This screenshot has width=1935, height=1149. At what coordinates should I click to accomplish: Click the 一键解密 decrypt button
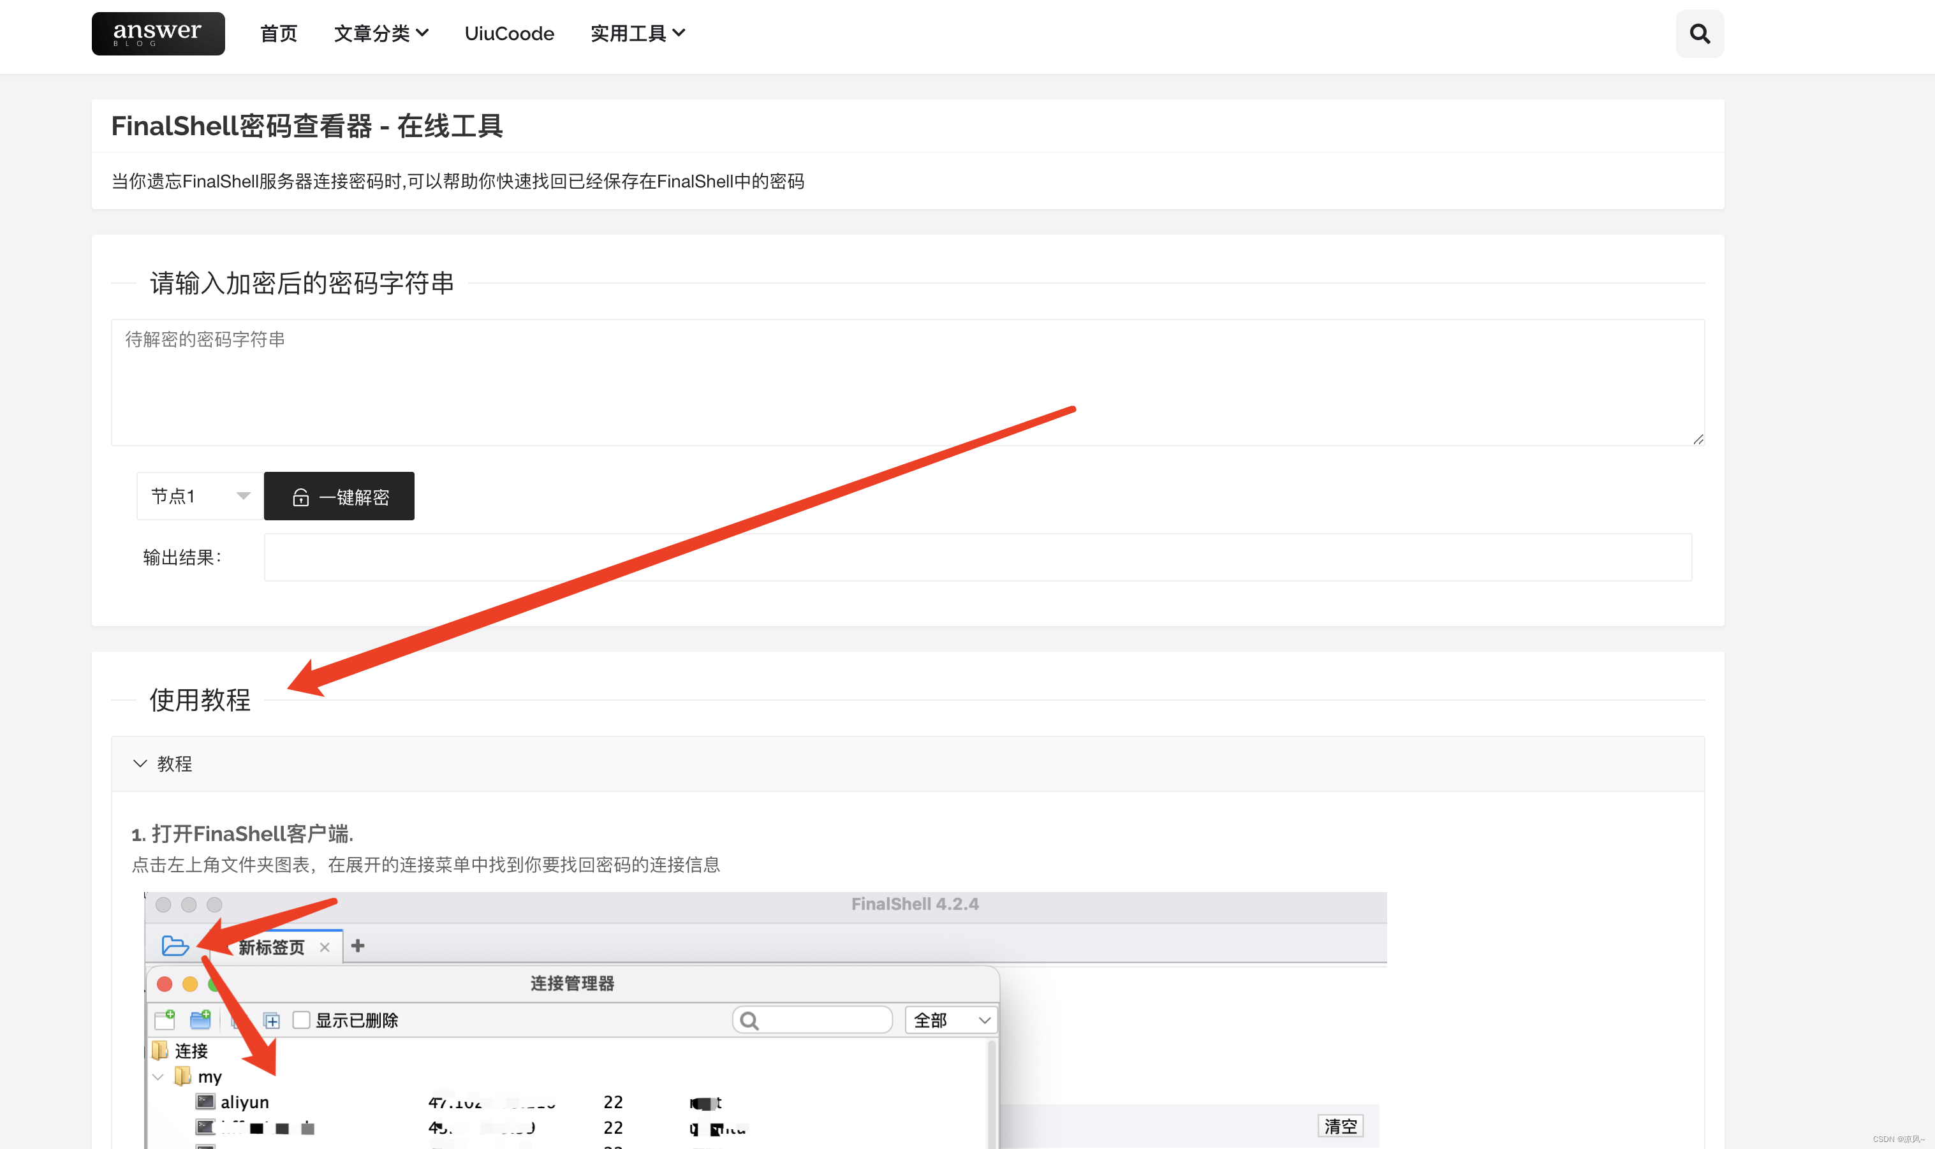click(x=339, y=495)
